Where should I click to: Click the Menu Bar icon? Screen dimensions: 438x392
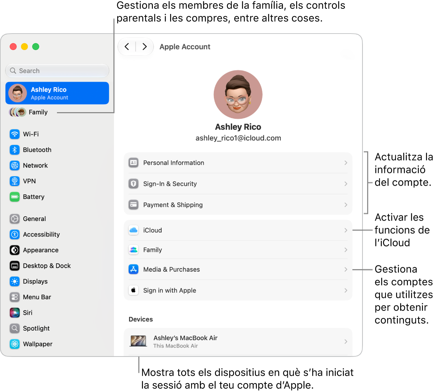pyautogui.click(x=15, y=297)
